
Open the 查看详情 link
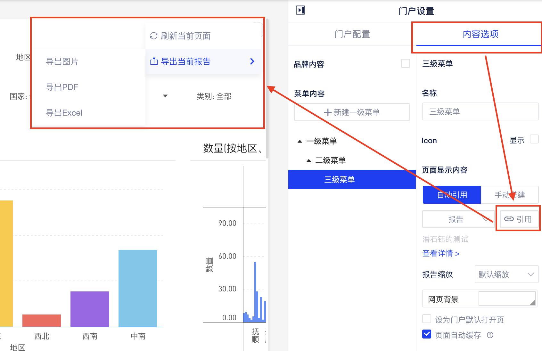pos(441,253)
